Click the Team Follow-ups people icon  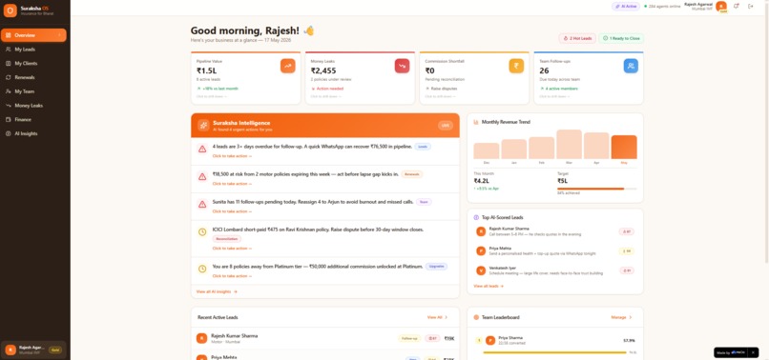[x=631, y=66]
